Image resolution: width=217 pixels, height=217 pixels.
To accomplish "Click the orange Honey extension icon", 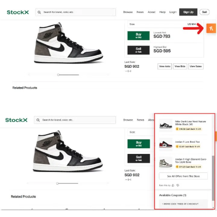I will (212, 29).
